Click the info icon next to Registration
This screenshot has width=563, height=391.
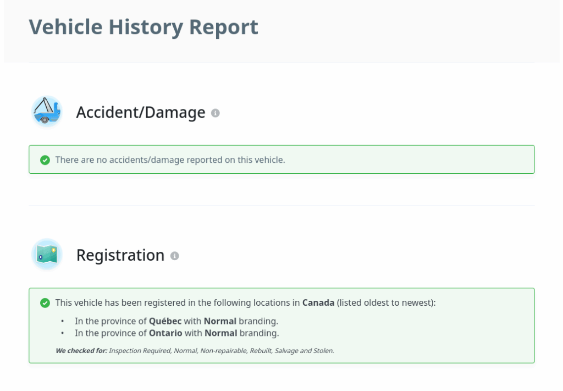175,256
